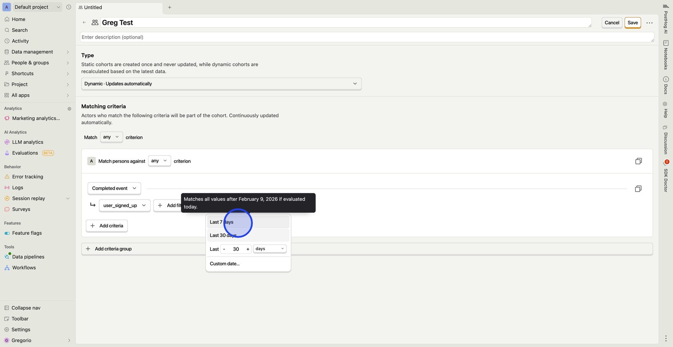
Task: Open the more options ellipsis menu
Action: [x=649, y=23]
